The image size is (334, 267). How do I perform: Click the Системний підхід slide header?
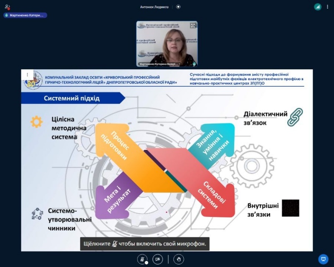coord(72,98)
